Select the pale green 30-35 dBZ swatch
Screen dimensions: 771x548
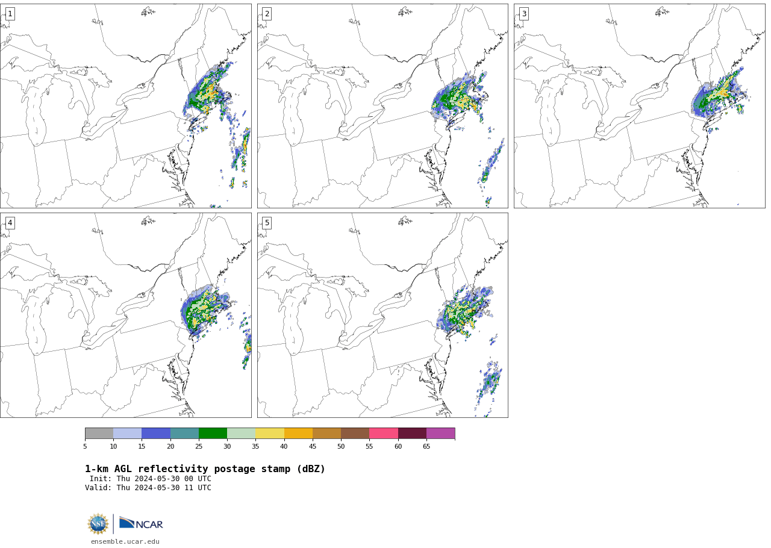click(x=242, y=434)
